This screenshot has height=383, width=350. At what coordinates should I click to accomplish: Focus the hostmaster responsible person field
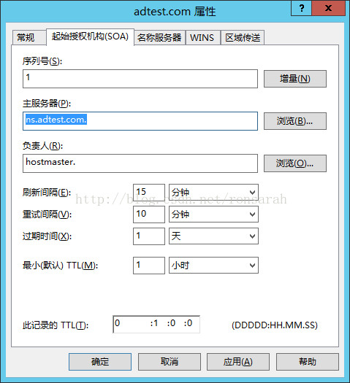point(140,163)
